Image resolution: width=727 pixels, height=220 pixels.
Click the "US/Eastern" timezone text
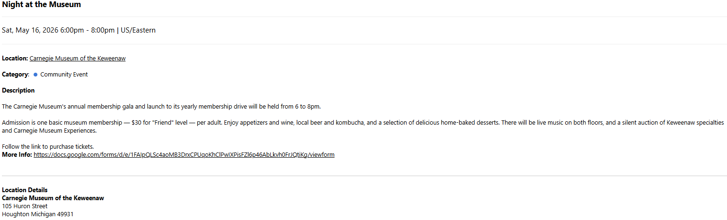(x=138, y=30)
